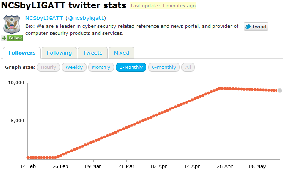Switch to the Following tab
Viewport: 283px width, 170px height.
click(59, 53)
